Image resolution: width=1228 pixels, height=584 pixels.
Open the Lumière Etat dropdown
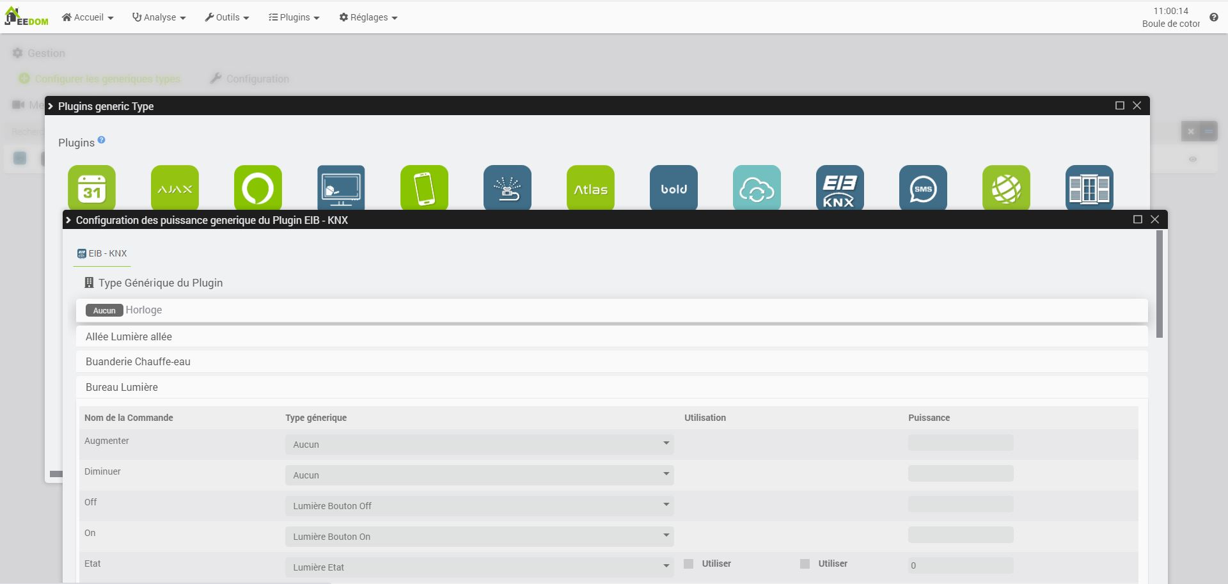[479, 567]
